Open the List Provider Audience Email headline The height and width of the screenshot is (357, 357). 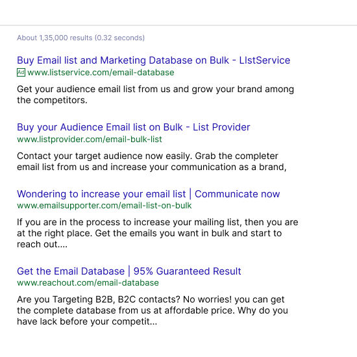click(134, 127)
